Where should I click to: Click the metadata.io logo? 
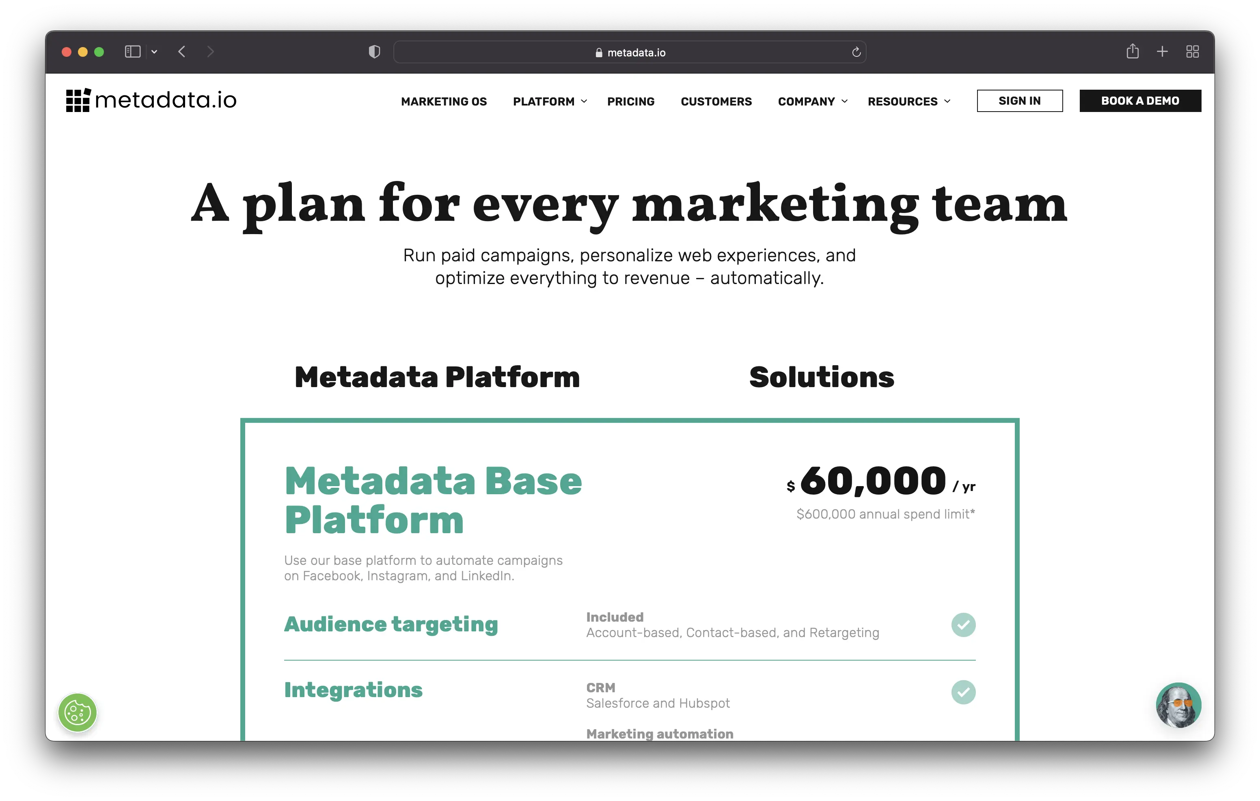151,100
